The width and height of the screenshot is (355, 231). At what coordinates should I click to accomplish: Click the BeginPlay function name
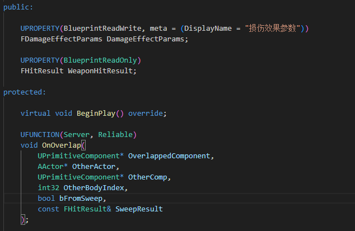click(96, 114)
